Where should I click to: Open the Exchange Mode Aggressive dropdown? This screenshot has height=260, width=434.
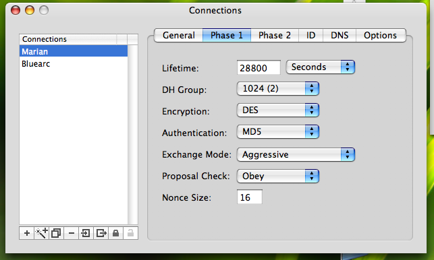[x=296, y=154]
